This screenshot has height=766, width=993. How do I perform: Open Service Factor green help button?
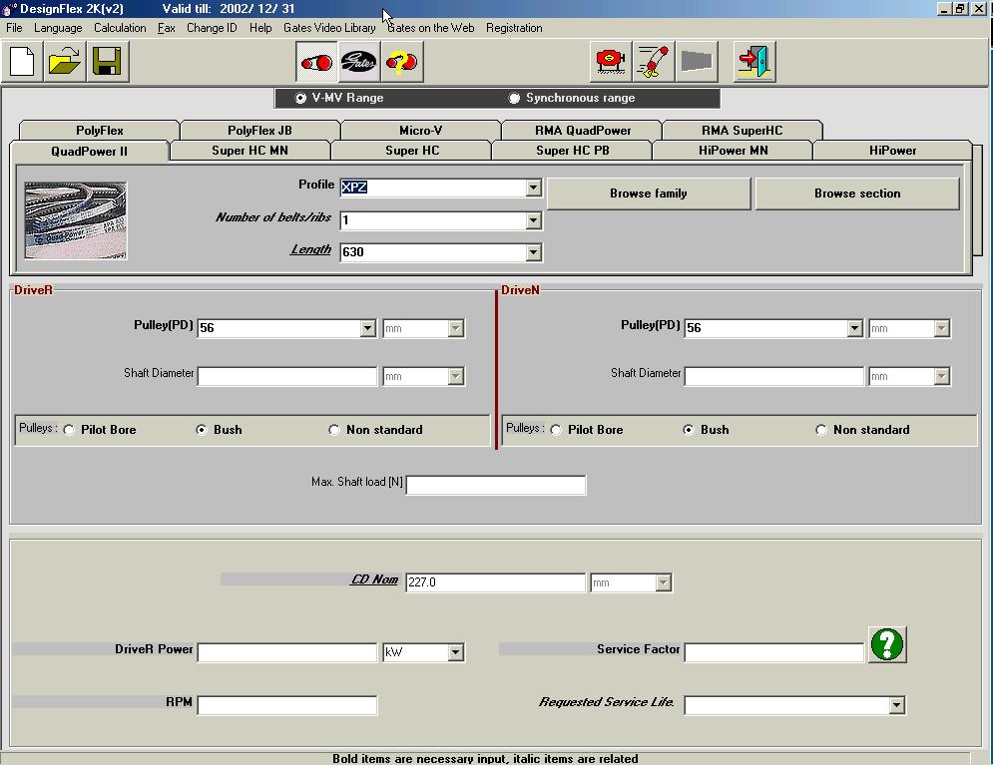coord(887,644)
